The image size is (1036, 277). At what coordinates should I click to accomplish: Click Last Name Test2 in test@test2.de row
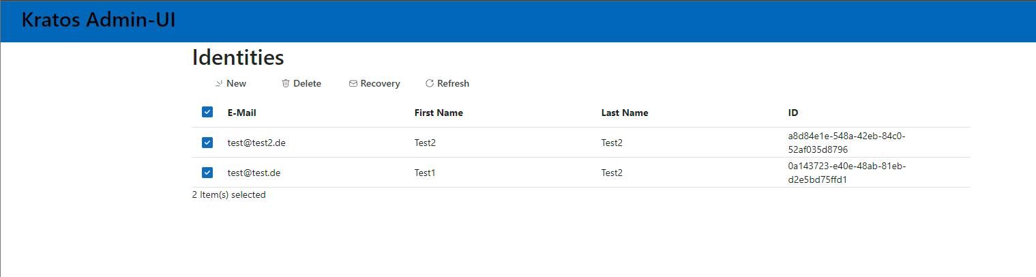[612, 143]
